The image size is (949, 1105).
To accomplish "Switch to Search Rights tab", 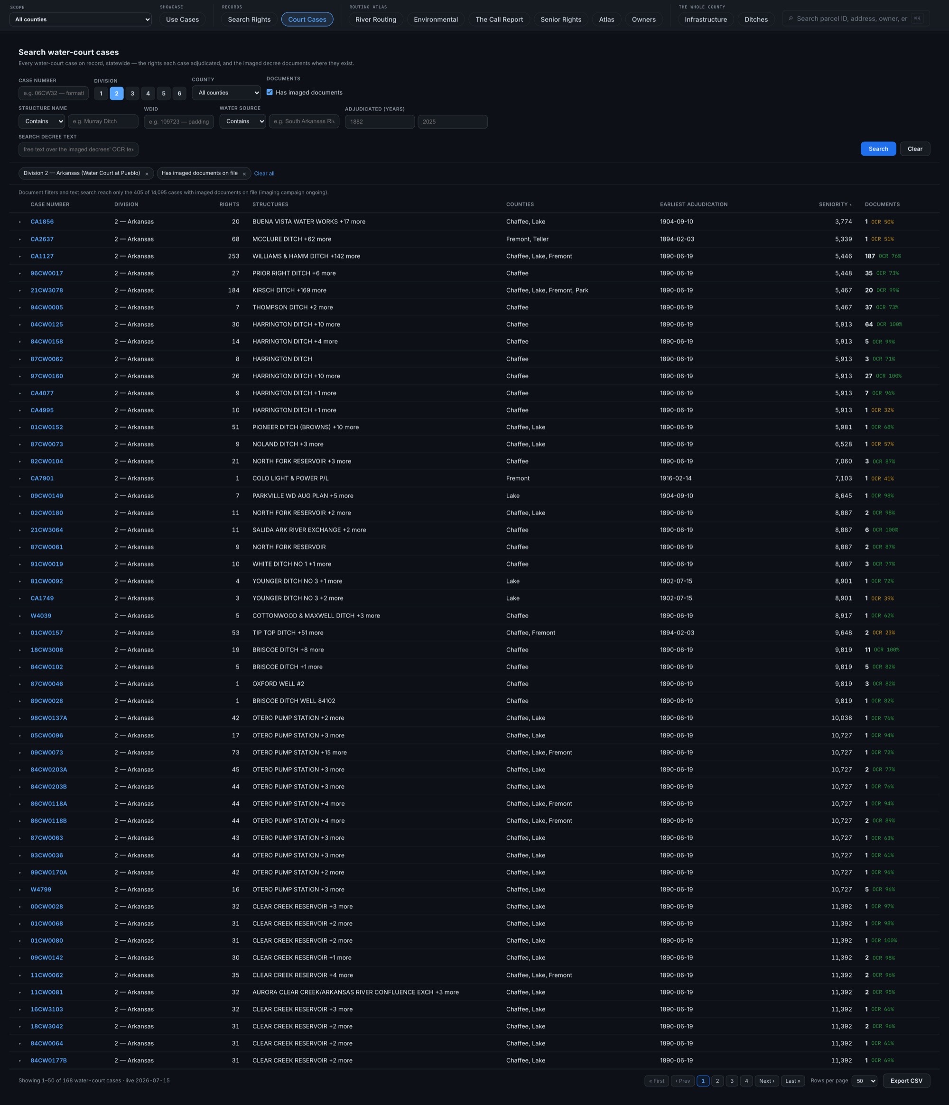I will tap(249, 20).
